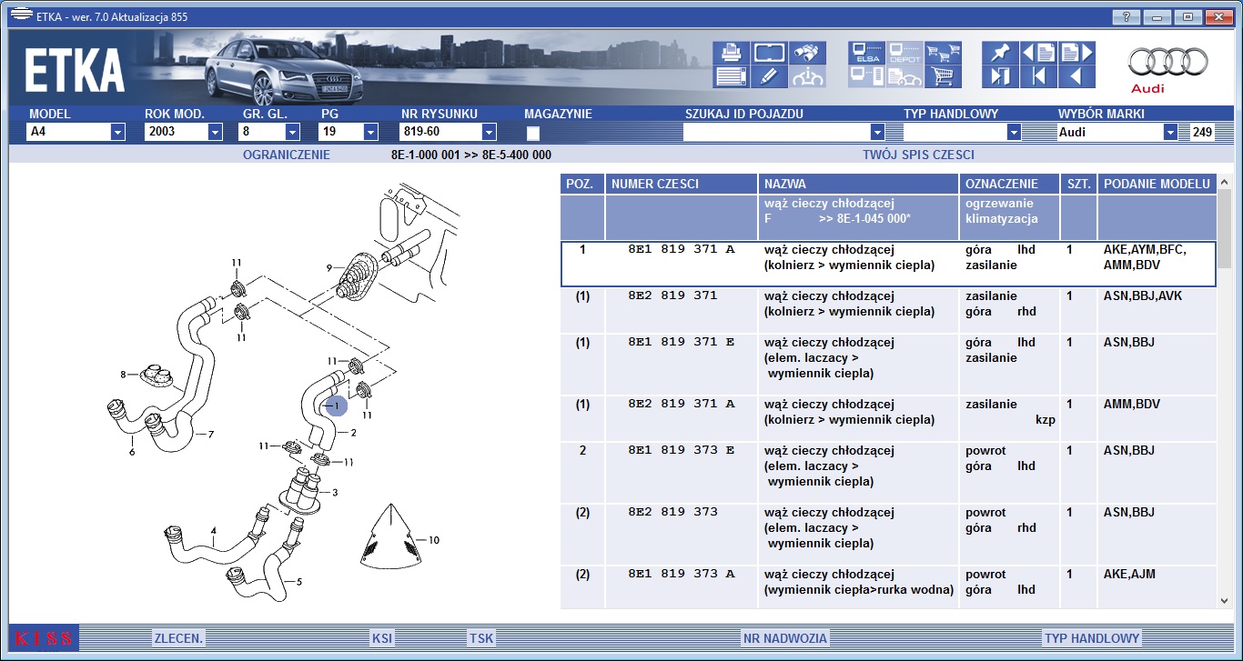The height and width of the screenshot is (661, 1243).
Task: Click the NUMER CZESCI column header
Action: tap(682, 184)
